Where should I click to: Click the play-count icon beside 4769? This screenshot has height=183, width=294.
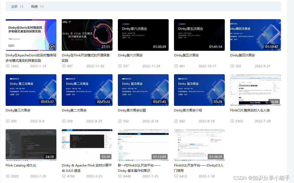coord(64,176)
